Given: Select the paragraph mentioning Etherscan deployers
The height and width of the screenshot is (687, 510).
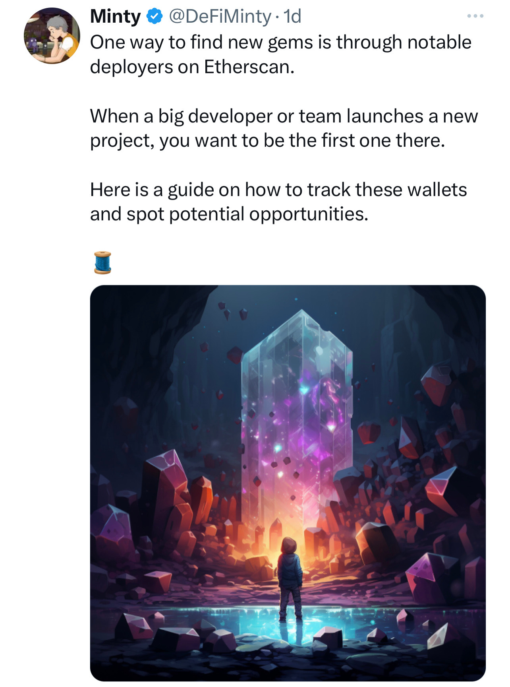Looking at the screenshot, I should tap(280, 54).
